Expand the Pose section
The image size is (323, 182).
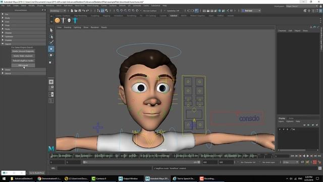(23, 25)
